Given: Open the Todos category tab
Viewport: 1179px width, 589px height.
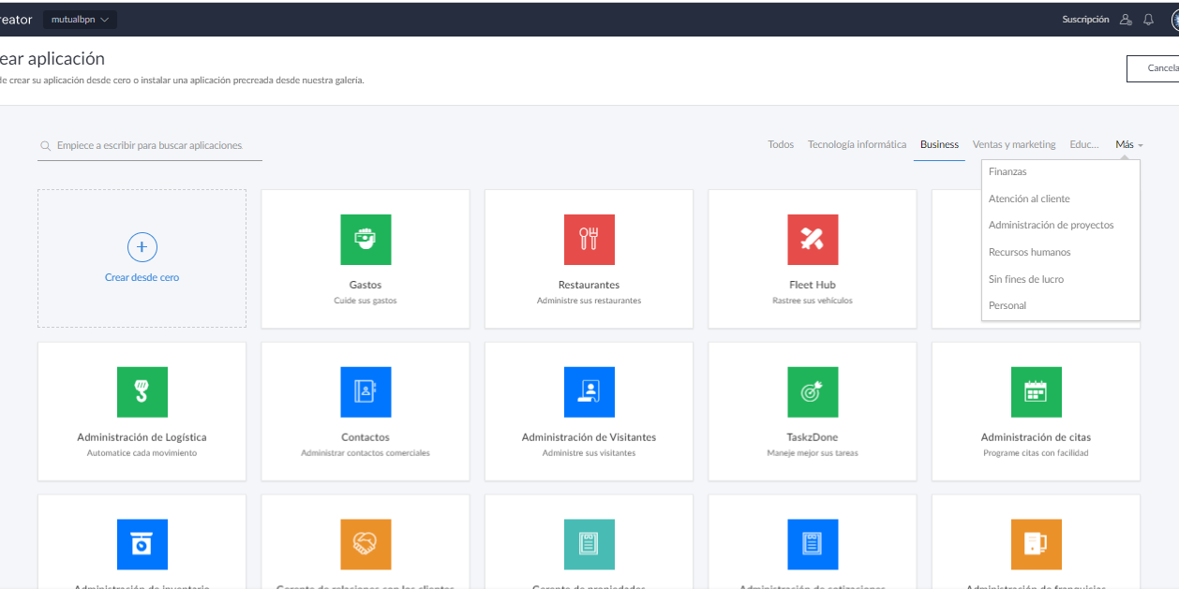Looking at the screenshot, I should point(781,144).
